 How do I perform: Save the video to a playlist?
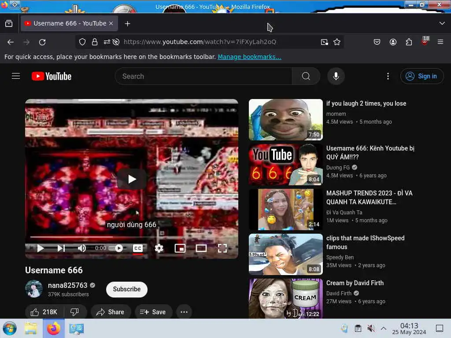click(x=153, y=312)
